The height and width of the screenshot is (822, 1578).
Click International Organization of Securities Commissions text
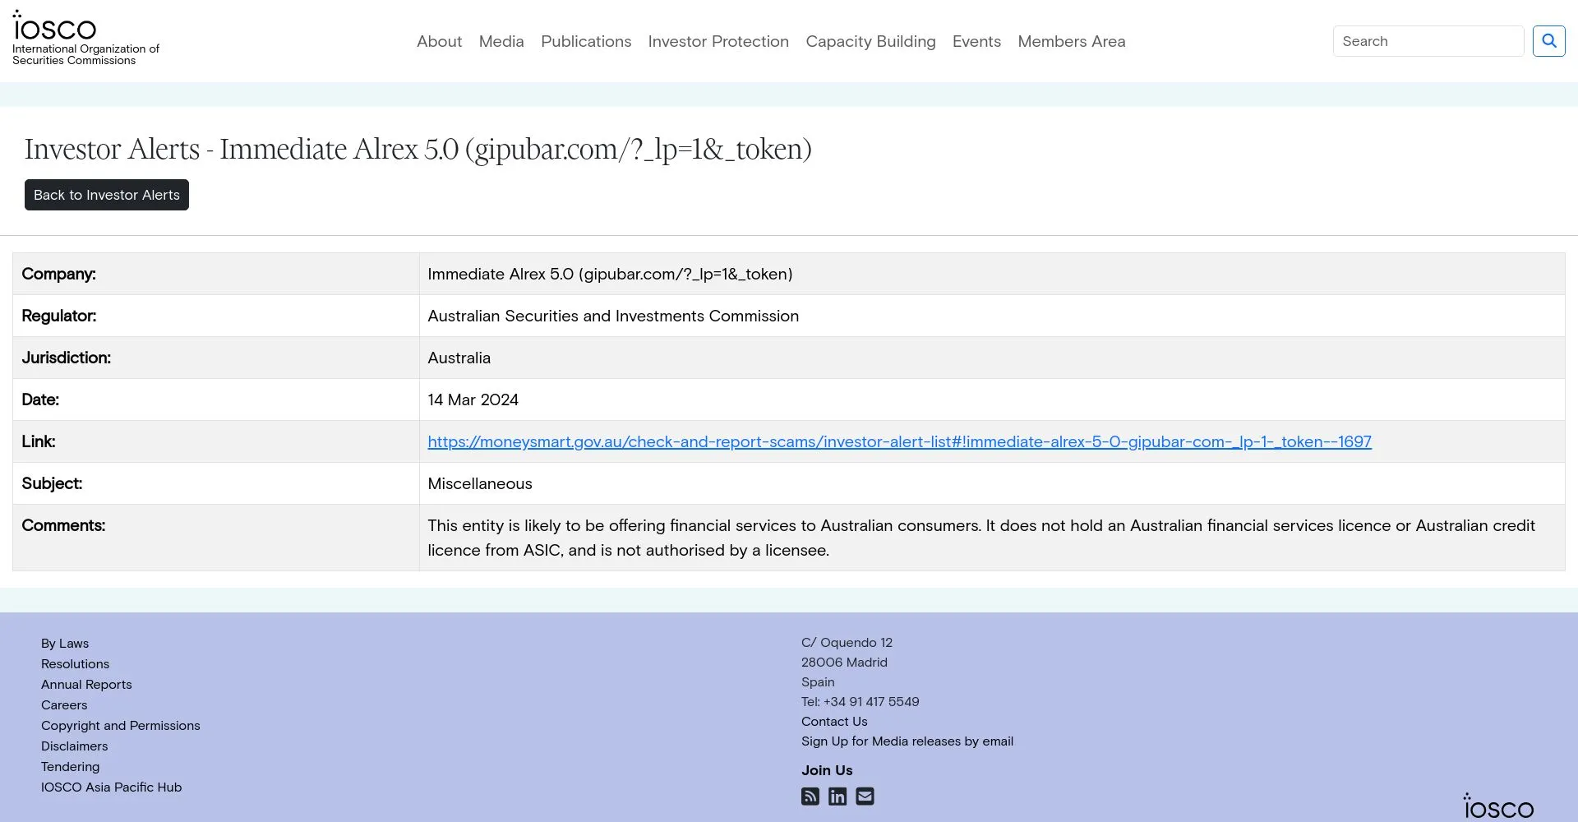tap(85, 55)
